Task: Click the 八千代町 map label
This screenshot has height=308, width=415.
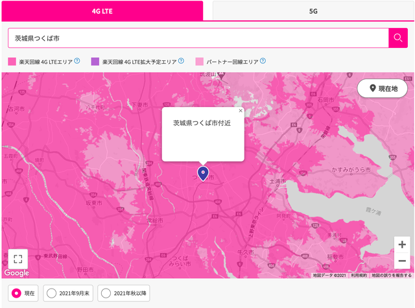Action: (95, 107)
